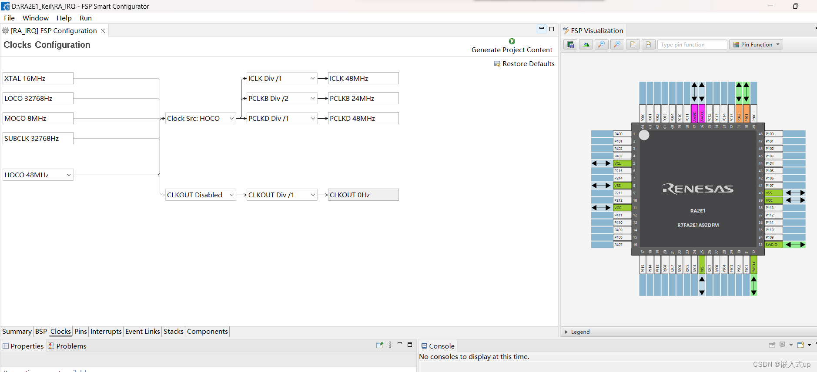Click the LOCO 32768Hz box

click(x=38, y=98)
